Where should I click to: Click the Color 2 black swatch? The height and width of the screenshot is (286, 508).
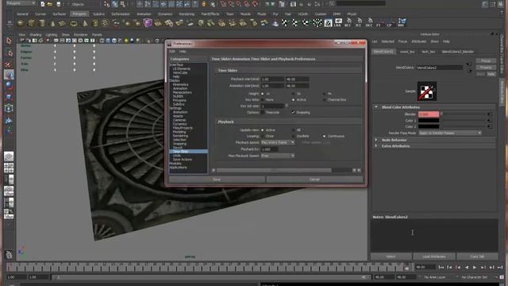click(x=429, y=127)
